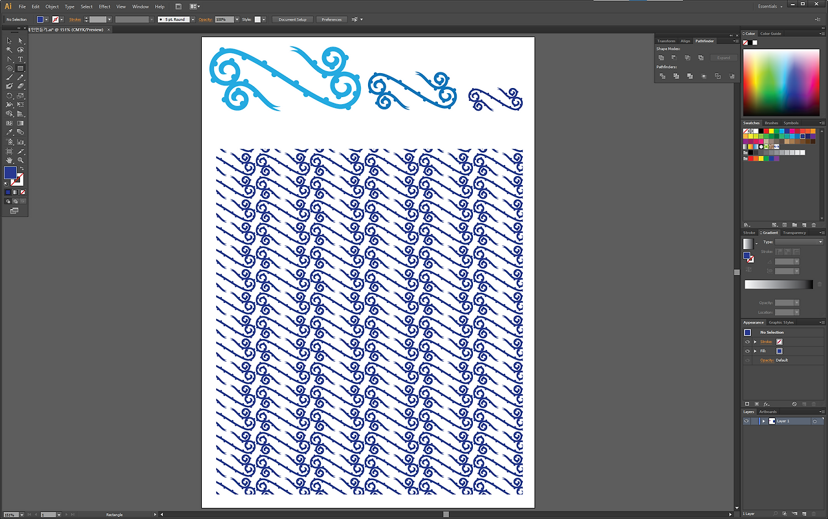828x519 pixels.
Task: Switch to the Transform tab
Action: [x=666, y=41]
